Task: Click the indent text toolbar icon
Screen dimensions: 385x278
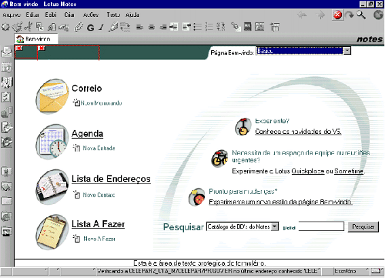Action: pos(174,27)
